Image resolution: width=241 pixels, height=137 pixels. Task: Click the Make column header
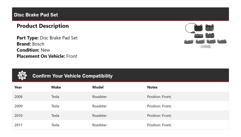56,87
